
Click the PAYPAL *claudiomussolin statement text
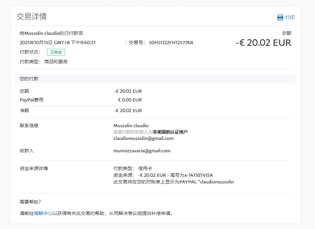coord(206,182)
